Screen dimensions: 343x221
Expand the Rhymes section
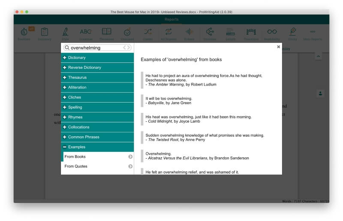point(97,117)
